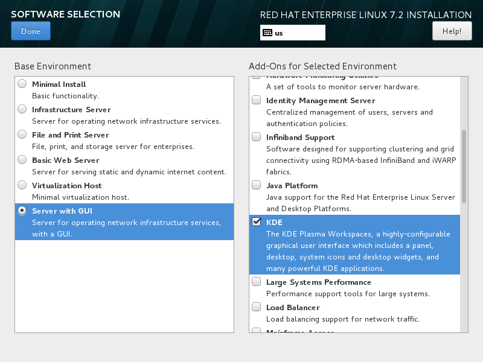Enable Identity Management Server checkbox

257,100
